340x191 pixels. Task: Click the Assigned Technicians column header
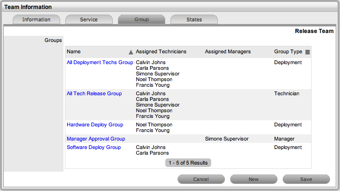[x=161, y=51]
